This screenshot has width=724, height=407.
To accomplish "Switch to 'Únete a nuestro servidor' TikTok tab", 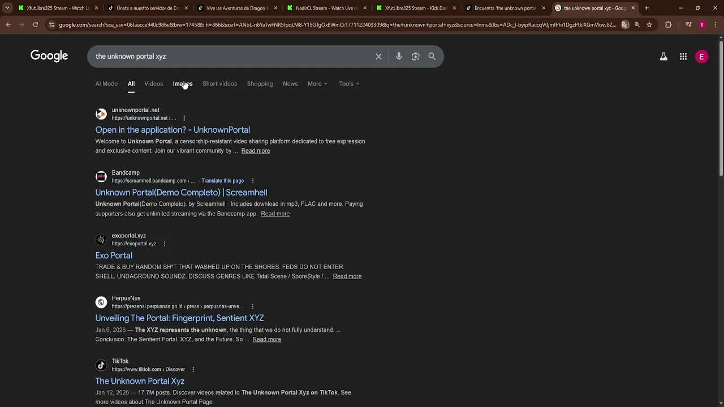I will pyautogui.click(x=148, y=8).
